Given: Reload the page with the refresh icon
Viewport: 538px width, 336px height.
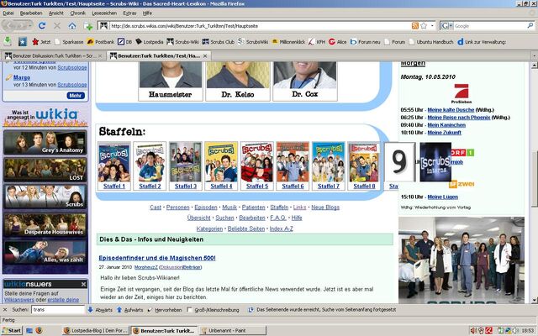Looking at the screenshot, I should pos(42,26).
